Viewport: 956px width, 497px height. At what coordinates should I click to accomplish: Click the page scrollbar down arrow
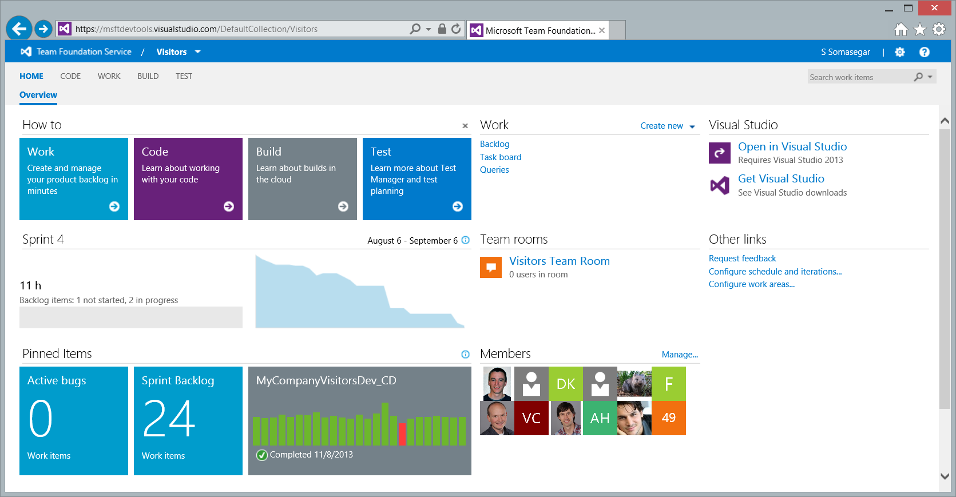pos(945,476)
